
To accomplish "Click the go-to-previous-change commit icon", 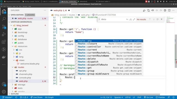I will (x=153, y=10).
